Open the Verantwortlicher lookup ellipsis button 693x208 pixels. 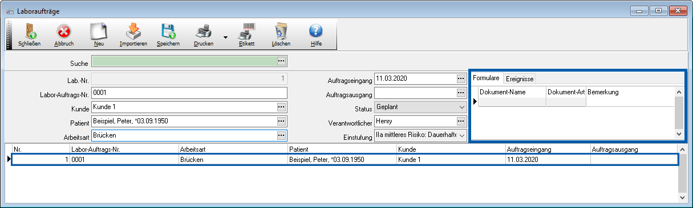click(x=461, y=121)
